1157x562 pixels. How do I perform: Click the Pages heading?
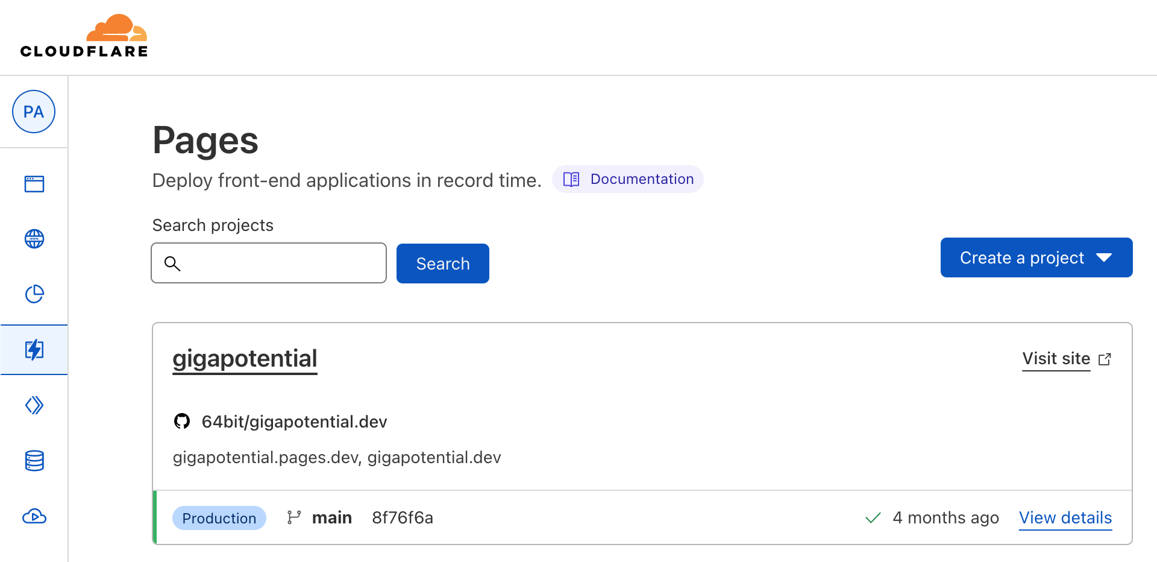205,140
